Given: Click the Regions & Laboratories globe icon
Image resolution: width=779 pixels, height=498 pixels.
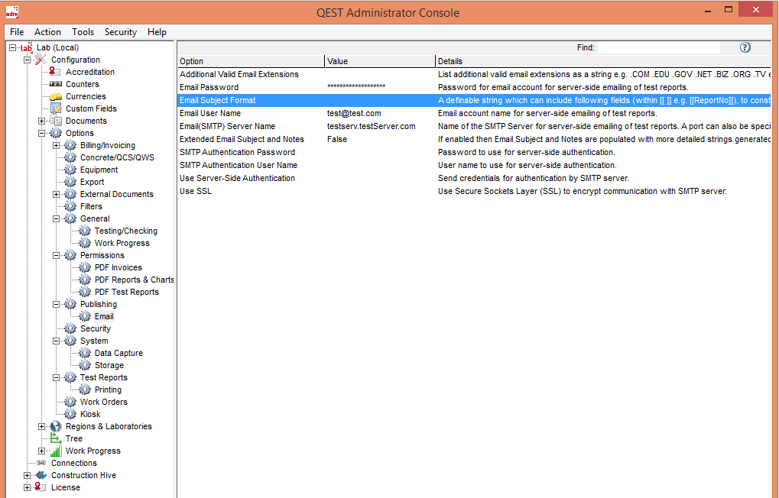Looking at the screenshot, I should coord(56,426).
